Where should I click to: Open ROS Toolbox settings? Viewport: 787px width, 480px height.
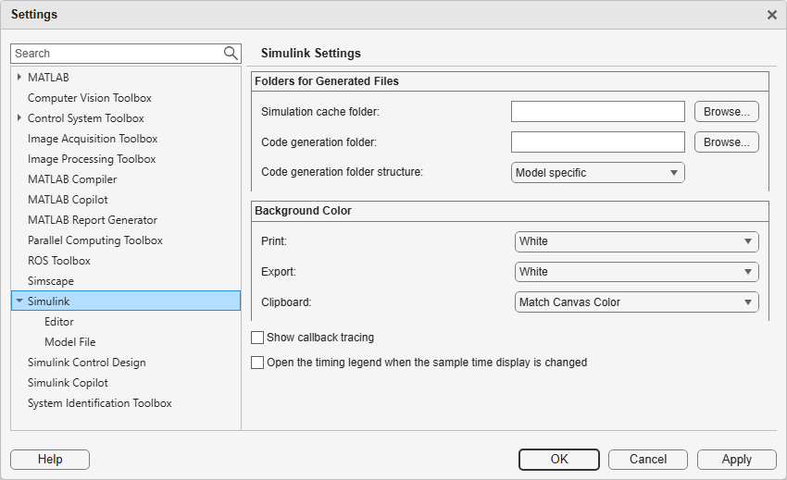point(58,261)
